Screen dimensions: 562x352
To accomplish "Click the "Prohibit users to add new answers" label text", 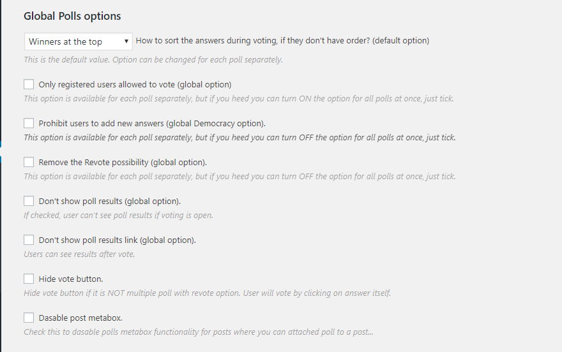I will pos(152,123).
